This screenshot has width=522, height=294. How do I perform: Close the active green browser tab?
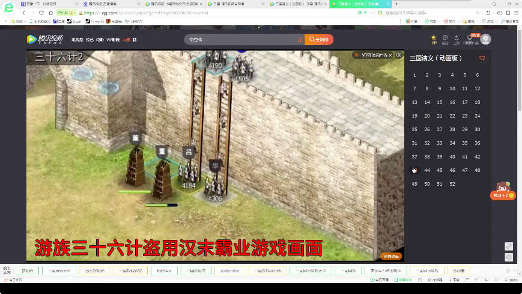(388, 4)
